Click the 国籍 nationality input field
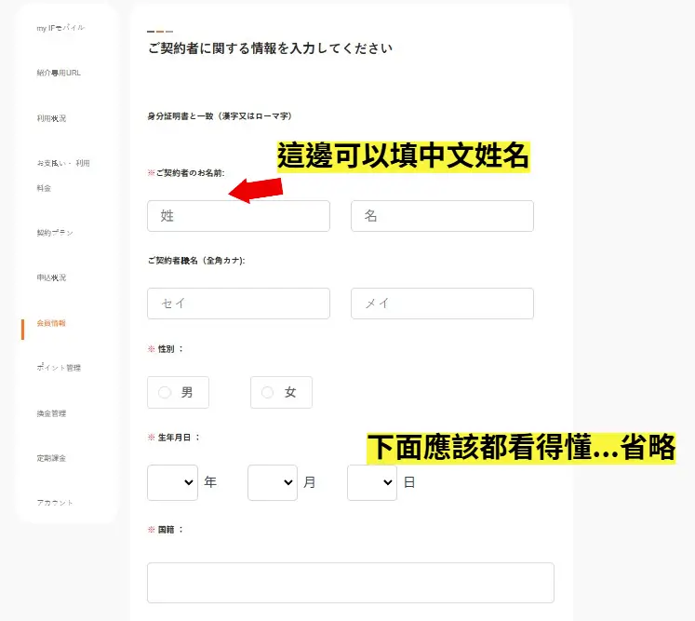 click(351, 583)
